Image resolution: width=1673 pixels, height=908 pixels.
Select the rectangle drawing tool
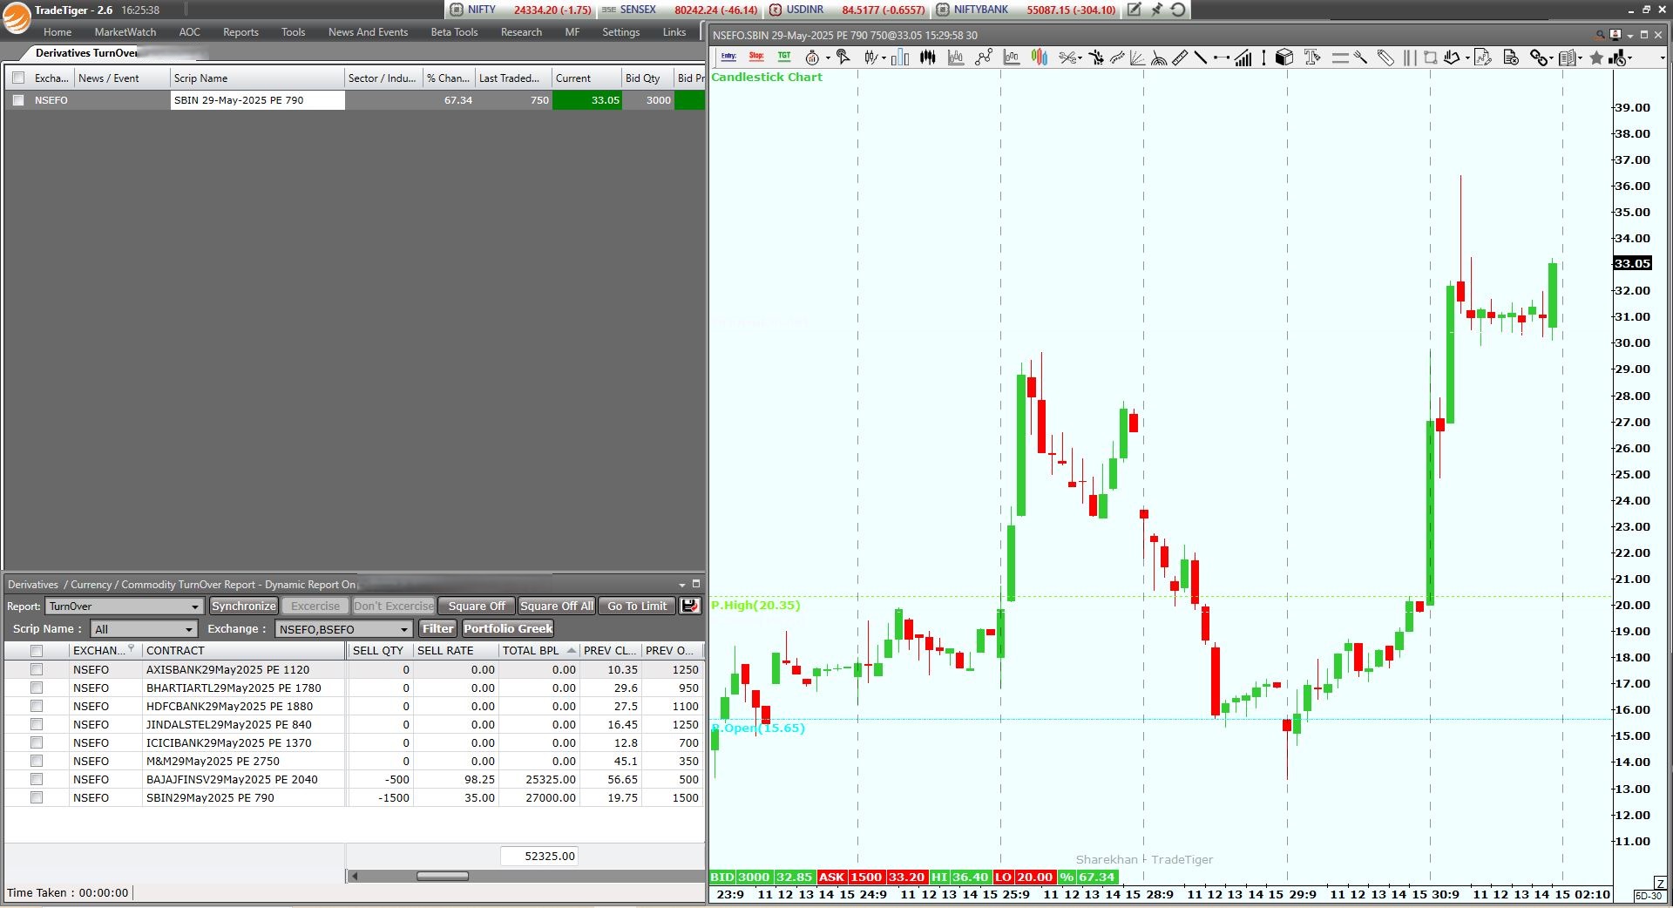pos(1431,58)
